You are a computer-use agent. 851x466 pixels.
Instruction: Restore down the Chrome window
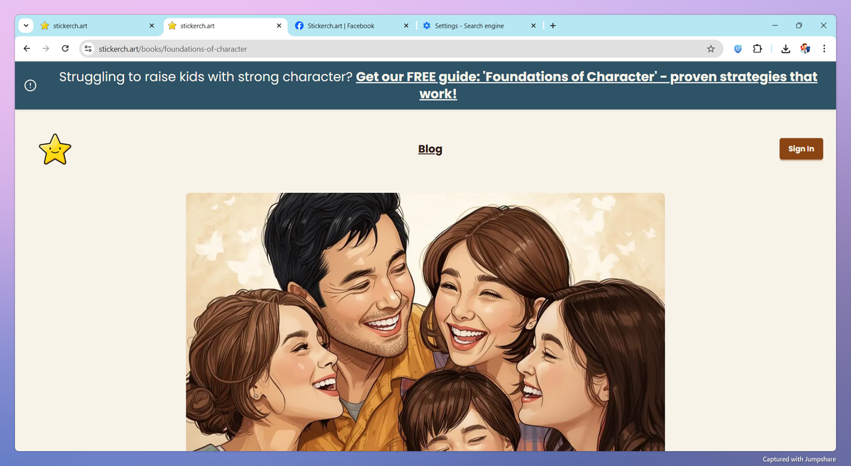point(799,26)
